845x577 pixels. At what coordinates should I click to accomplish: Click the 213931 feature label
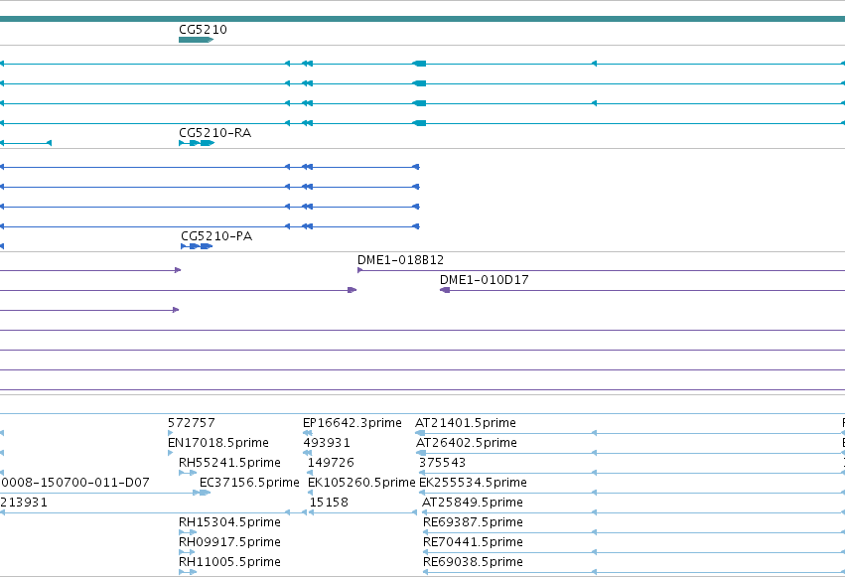tap(24, 503)
